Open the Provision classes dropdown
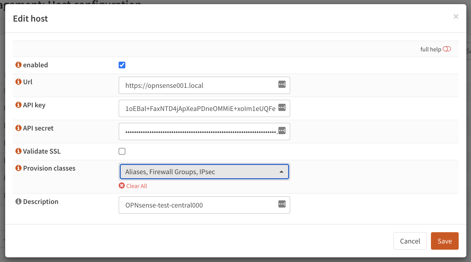 click(x=200, y=172)
